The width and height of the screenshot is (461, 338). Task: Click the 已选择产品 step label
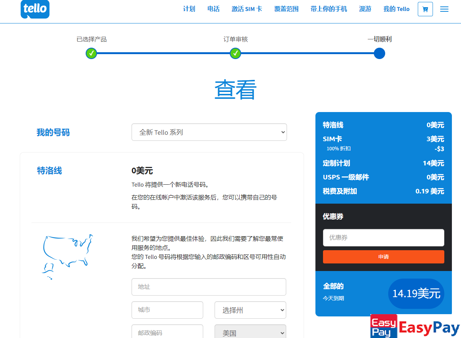point(92,39)
